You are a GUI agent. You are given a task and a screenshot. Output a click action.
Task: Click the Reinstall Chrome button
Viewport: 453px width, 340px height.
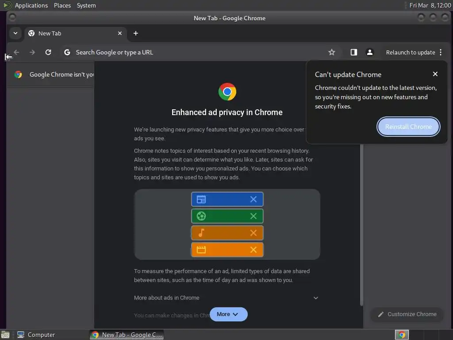(x=408, y=127)
